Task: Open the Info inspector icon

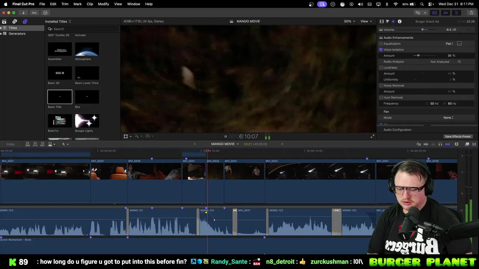Action: click(400, 21)
